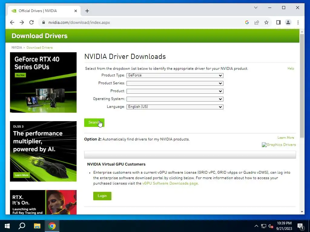The width and height of the screenshot is (310, 232).
Task: Click the Download Drivers page header
Action: 40,36
